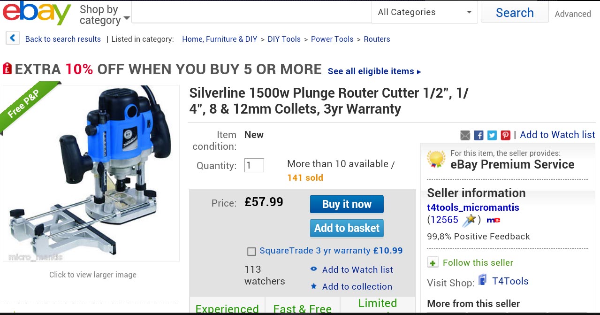Click into the Quantity input field
The width and height of the screenshot is (600, 315).
pyautogui.click(x=254, y=165)
